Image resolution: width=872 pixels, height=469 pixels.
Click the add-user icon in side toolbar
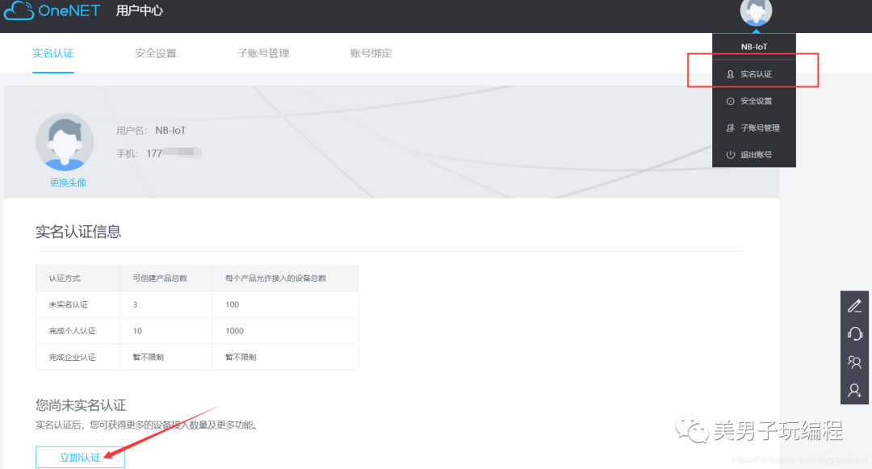854,391
